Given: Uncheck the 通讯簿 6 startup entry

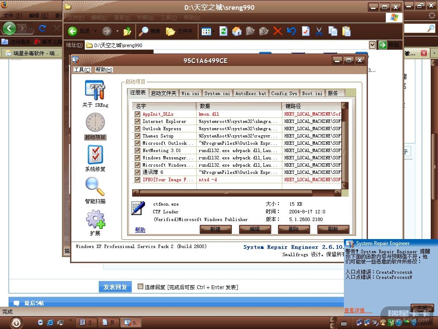Looking at the screenshot, I should [137, 172].
